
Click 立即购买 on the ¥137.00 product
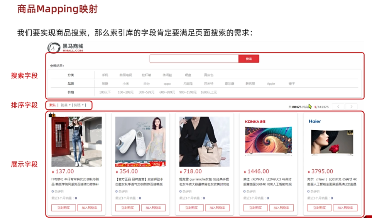click(x=63, y=208)
